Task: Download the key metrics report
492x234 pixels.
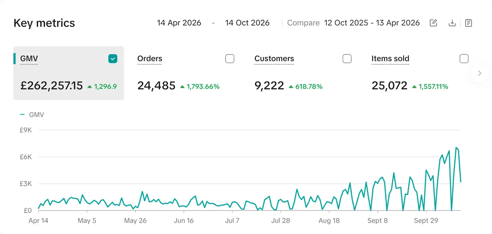Action: tap(452, 23)
